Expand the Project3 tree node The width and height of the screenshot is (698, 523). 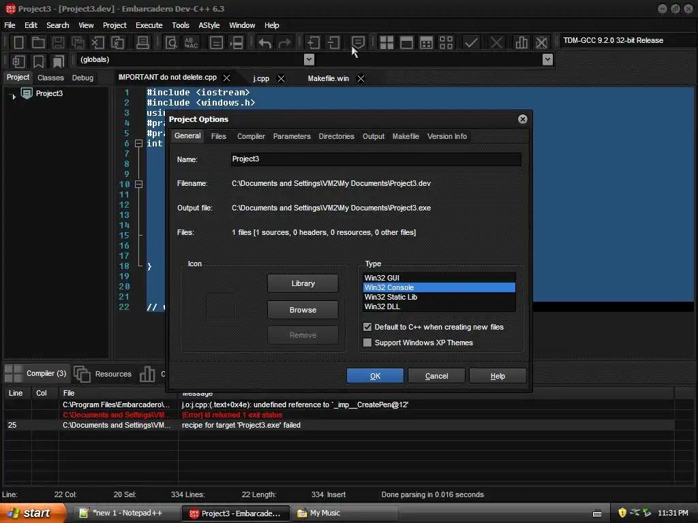(x=14, y=95)
